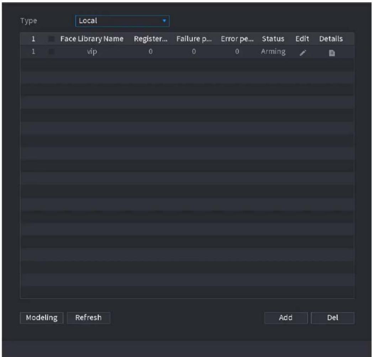The width and height of the screenshot is (373, 357).
Task: Select the vip library name cell
Action: [92, 52]
